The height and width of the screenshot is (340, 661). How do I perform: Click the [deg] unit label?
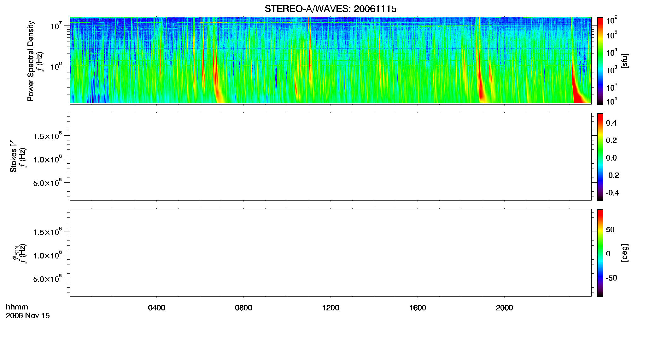[x=624, y=253]
